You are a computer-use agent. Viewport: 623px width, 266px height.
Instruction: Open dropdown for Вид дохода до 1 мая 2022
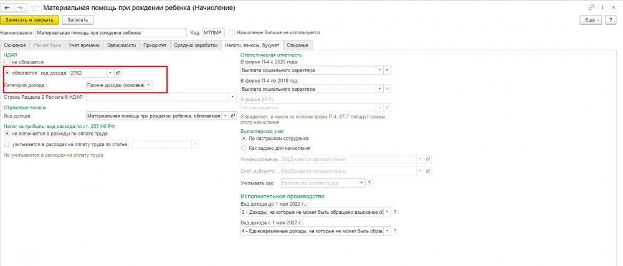coord(388,213)
